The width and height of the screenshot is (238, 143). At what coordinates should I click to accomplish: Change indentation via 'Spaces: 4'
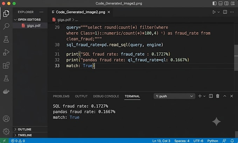pos(182,141)
